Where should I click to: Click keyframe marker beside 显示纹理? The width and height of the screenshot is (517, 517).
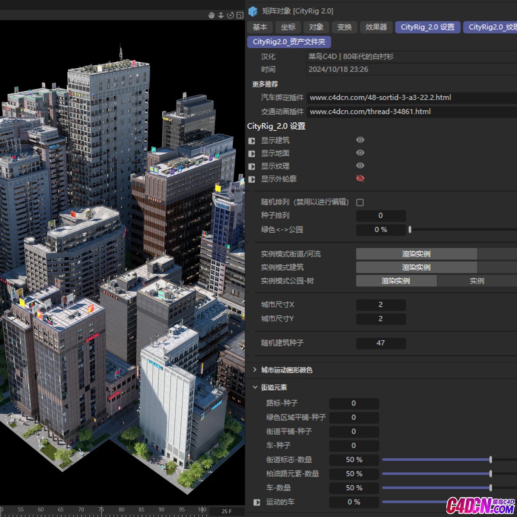tap(252, 166)
